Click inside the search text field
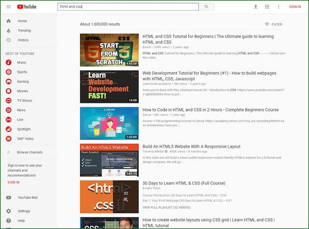The image size is (309, 229). click(x=128, y=7)
